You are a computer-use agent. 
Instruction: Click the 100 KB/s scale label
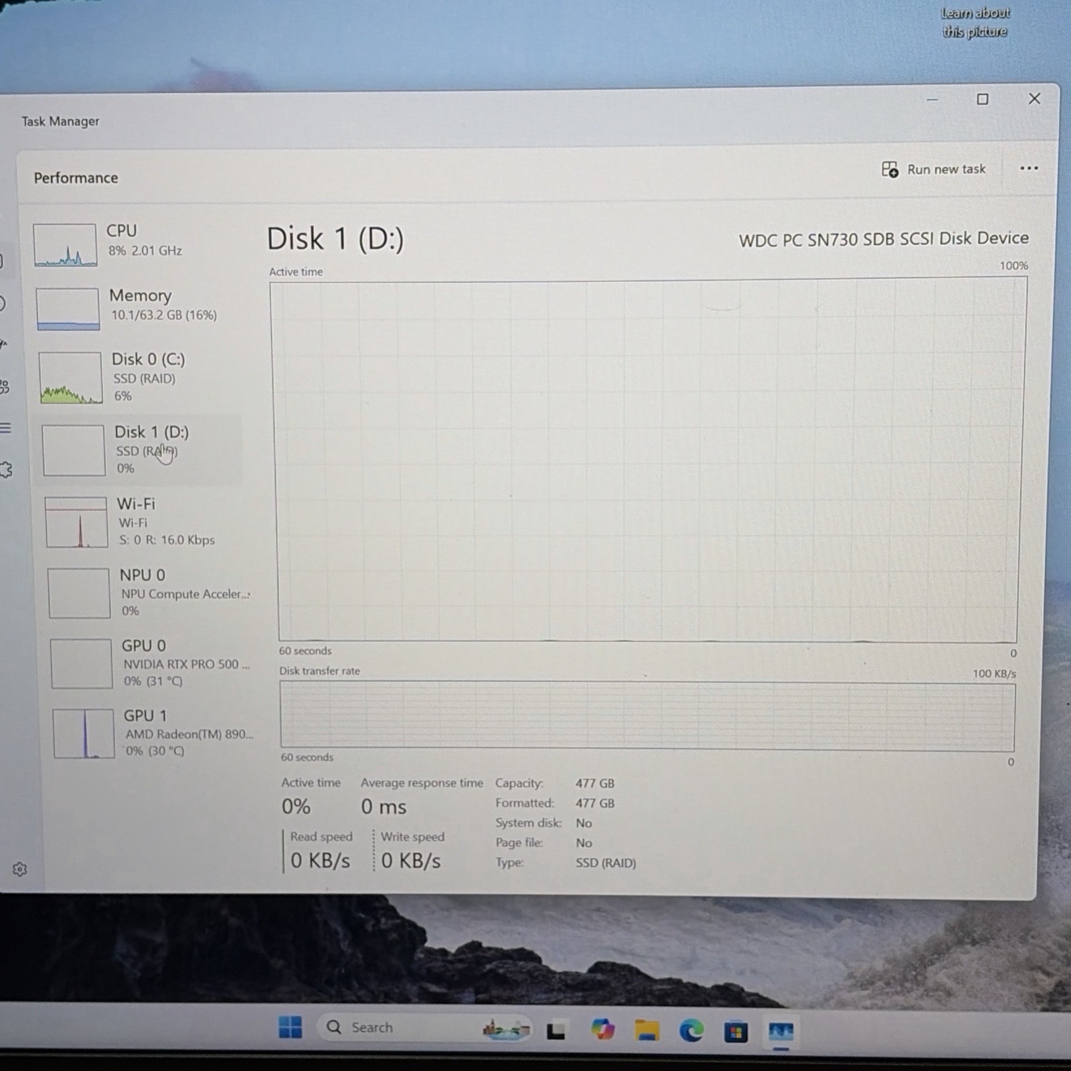tap(994, 673)
